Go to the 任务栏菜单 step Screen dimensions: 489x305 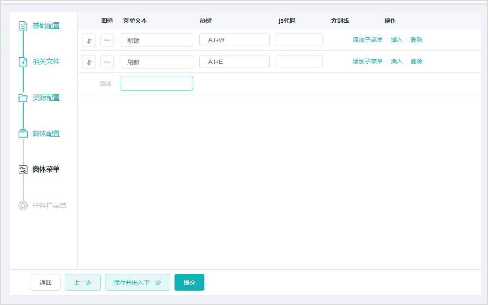[x=49, y=206]
